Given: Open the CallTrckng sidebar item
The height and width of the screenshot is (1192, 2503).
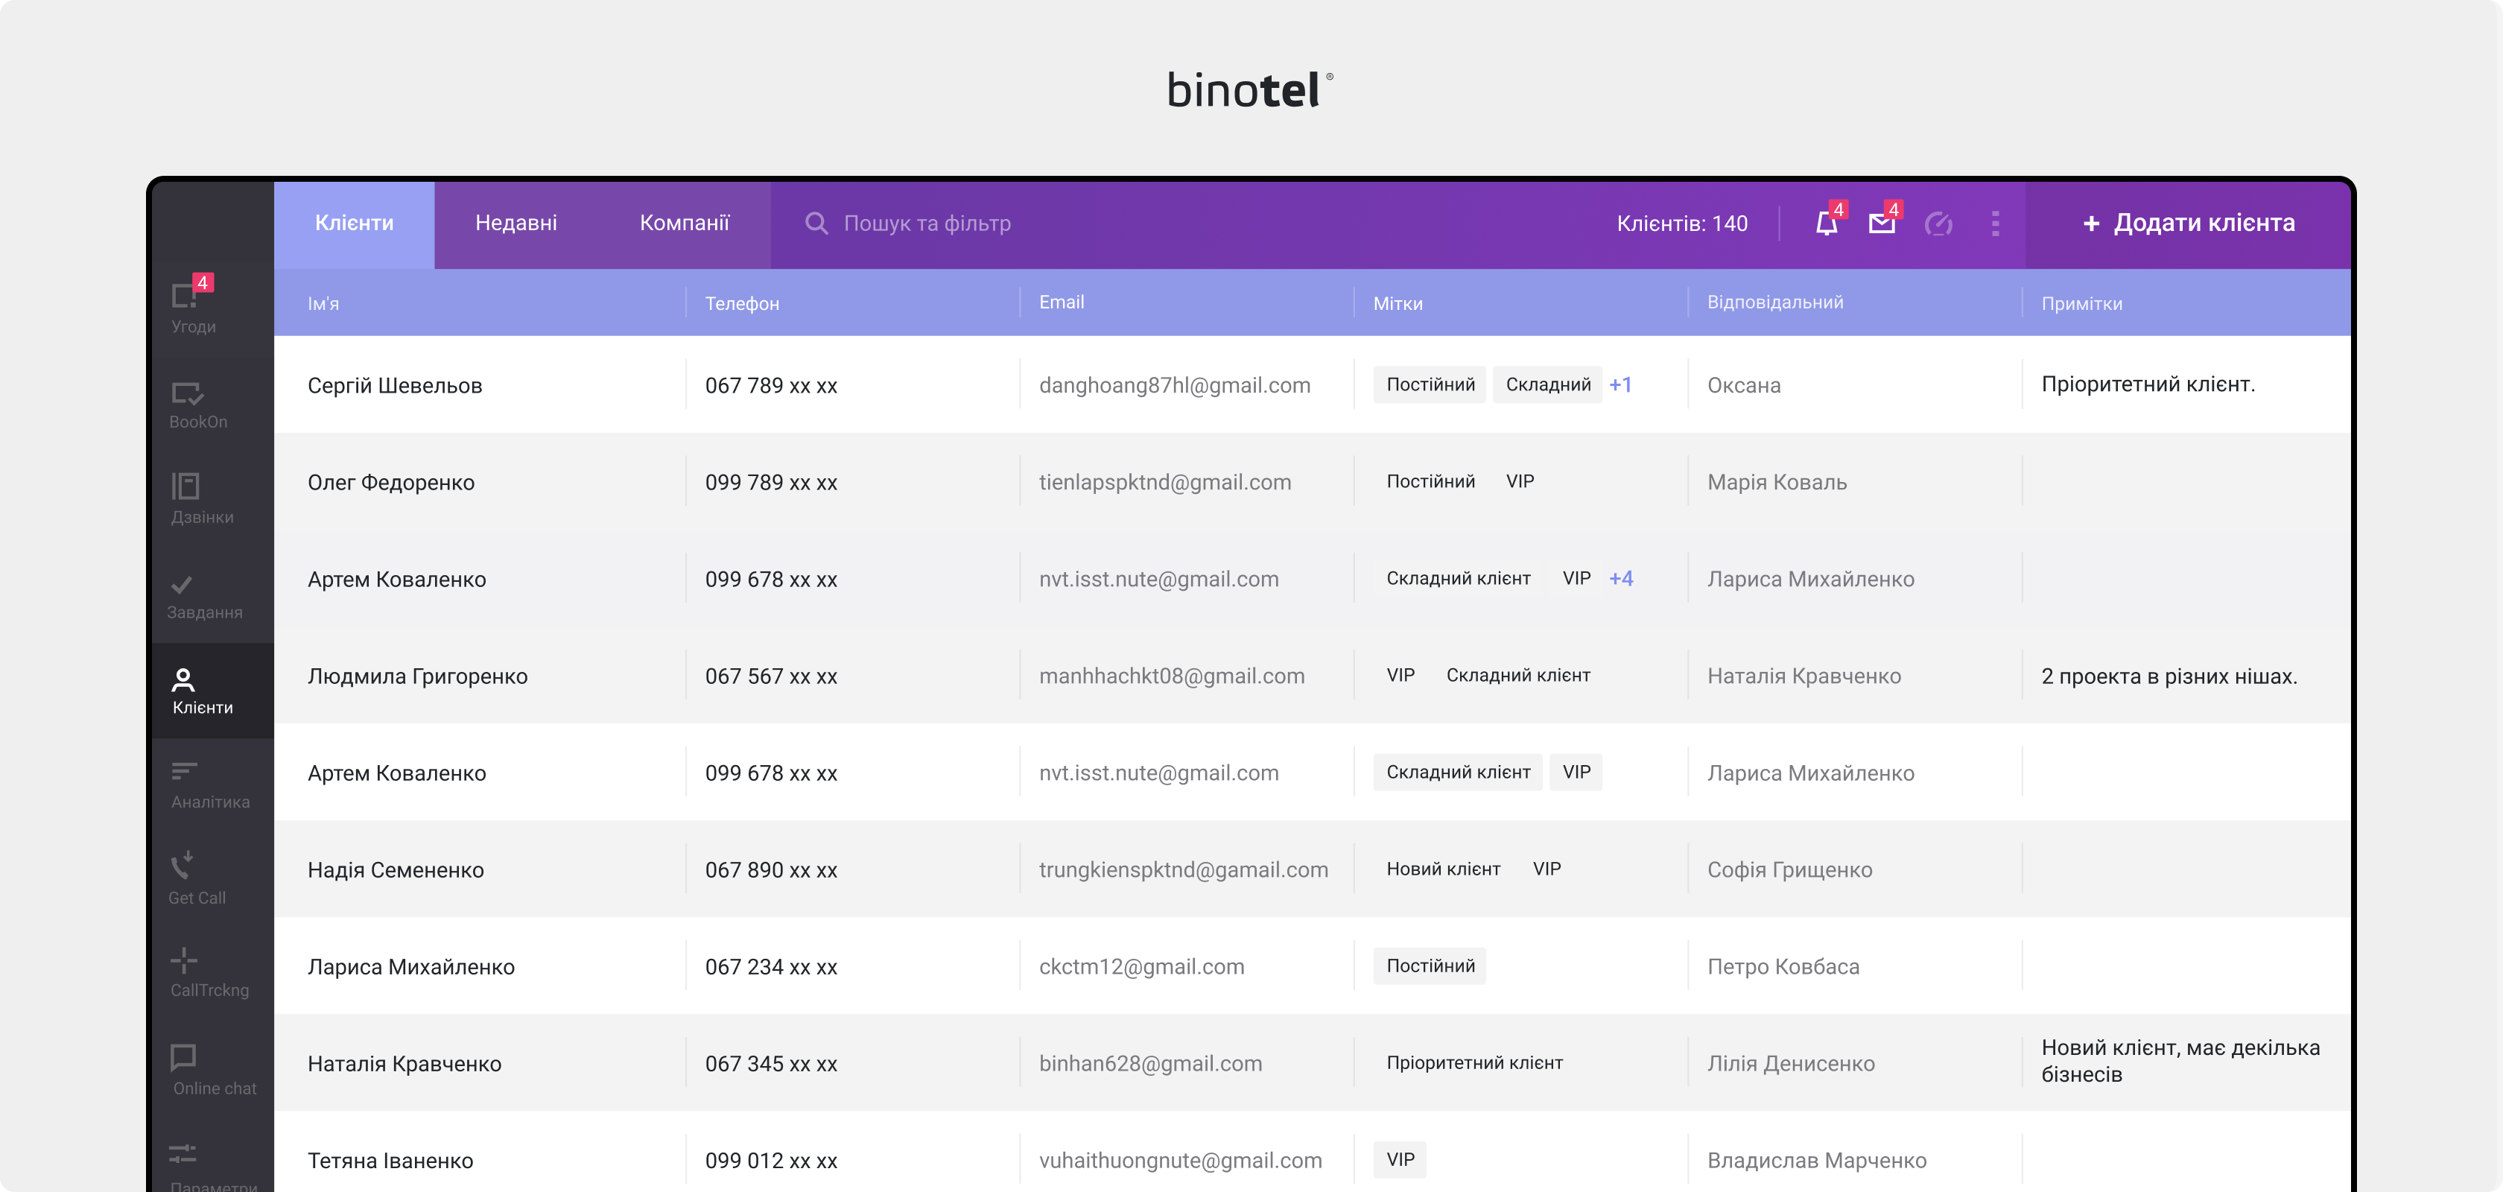Looking at the screenshot, I should (x=212, y=974).
